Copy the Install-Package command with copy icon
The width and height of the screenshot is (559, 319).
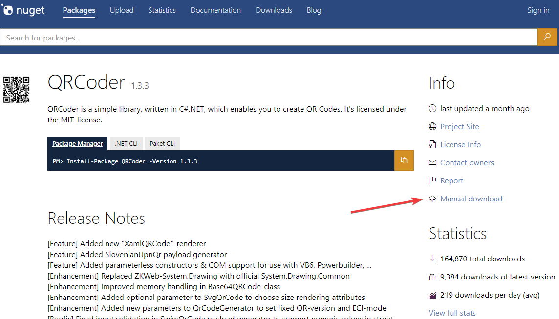click(404, 160)
